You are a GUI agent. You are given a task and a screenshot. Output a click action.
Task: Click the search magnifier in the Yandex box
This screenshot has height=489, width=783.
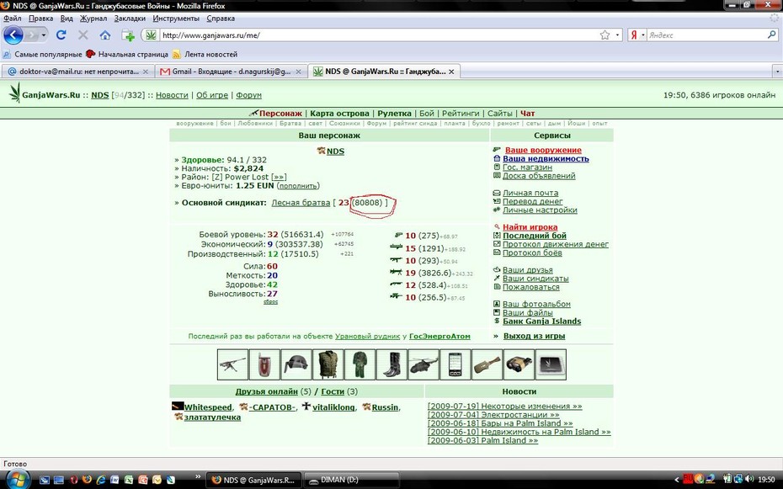point(771,35)
